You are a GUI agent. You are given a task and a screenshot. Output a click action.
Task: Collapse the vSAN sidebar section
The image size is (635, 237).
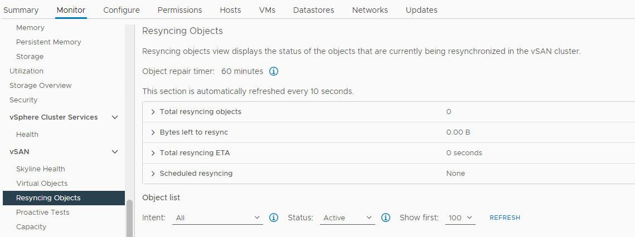pyautogui.click(x=115, y=152)
